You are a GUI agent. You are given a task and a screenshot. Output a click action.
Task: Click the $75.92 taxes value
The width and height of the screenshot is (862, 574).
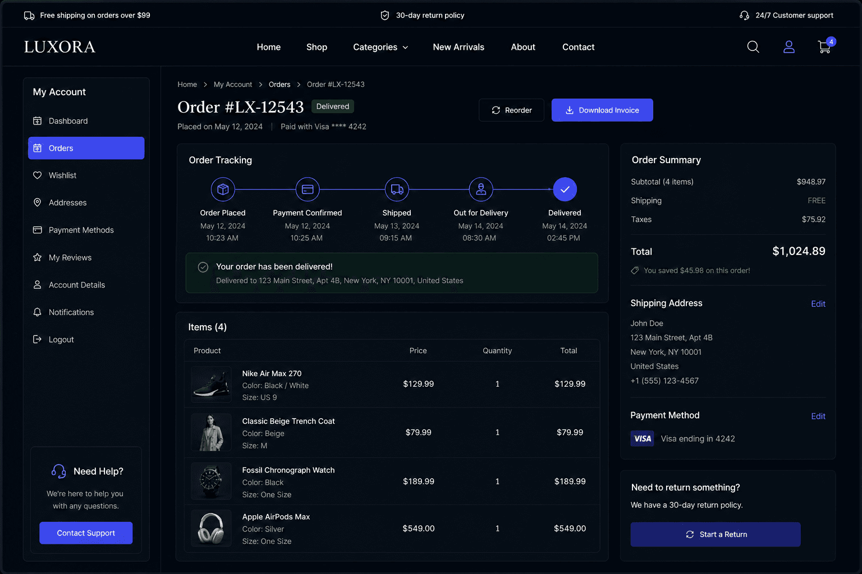coord(814,219)
